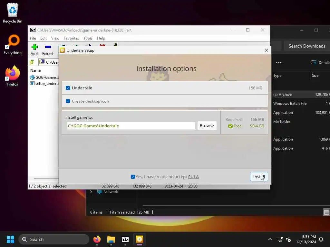
Task: Open the Help menu in 7-Zip
Action: [101, 38]
